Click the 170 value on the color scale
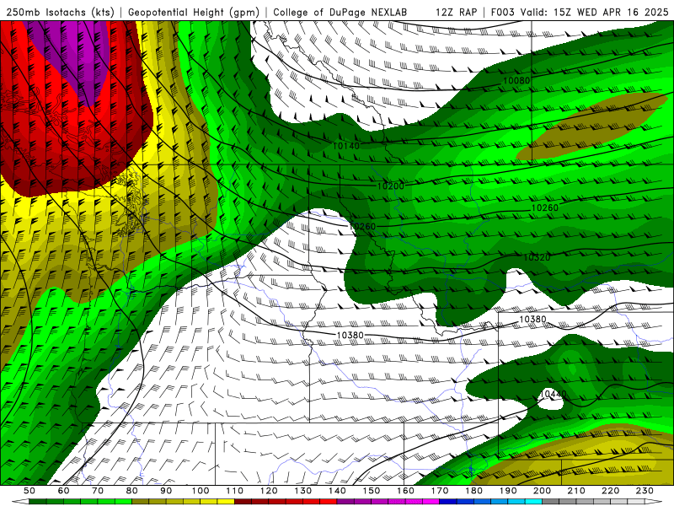The height and width of the screenshot is (506, 674). 440,491
